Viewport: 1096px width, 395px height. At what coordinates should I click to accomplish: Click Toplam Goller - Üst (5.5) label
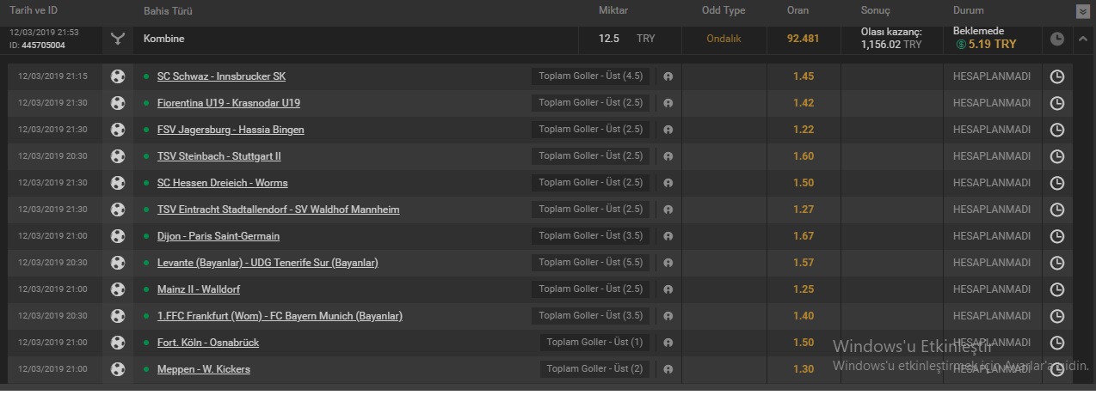591,263
